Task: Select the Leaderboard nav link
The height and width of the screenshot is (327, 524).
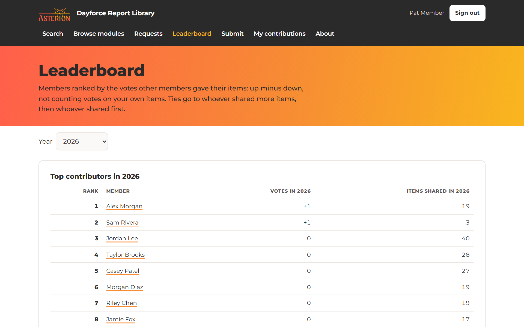Action: click(x=192, y=34)
